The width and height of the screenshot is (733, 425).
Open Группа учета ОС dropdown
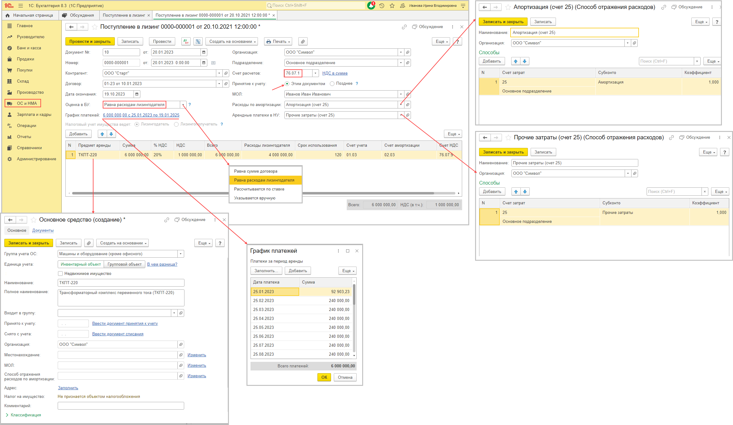pos(180,254)
